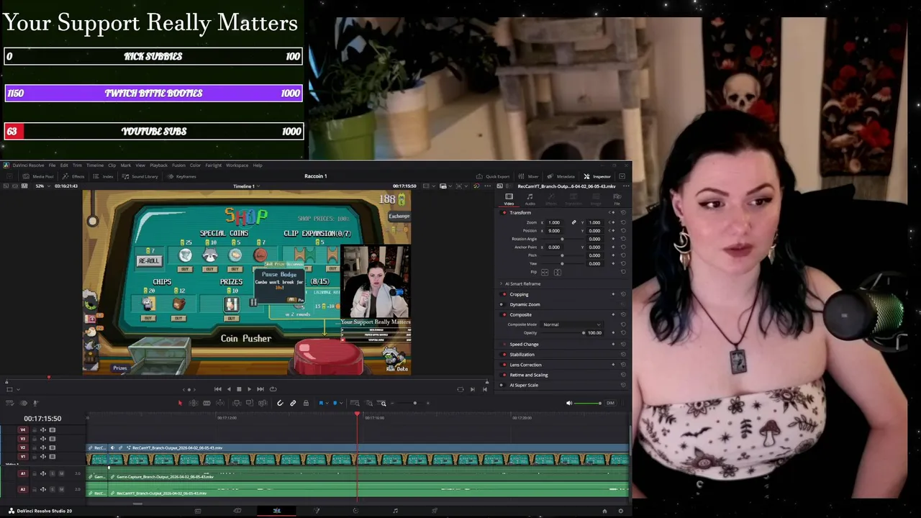
Task: Open the Timeline menu
Action: tap(95, 165)
